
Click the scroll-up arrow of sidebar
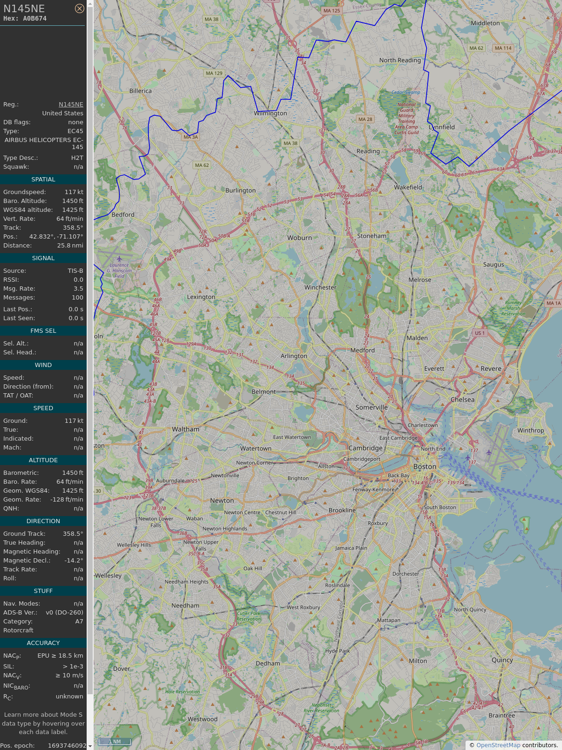point(90,4)
